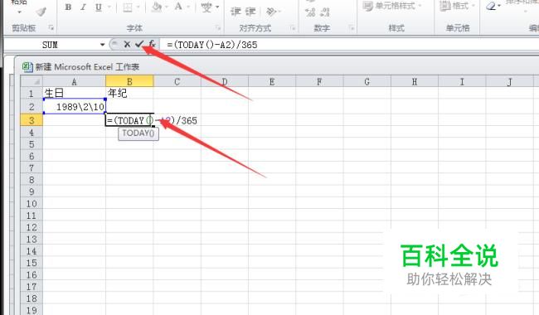Open the underline style dropdown arrow

click(109, 7)
